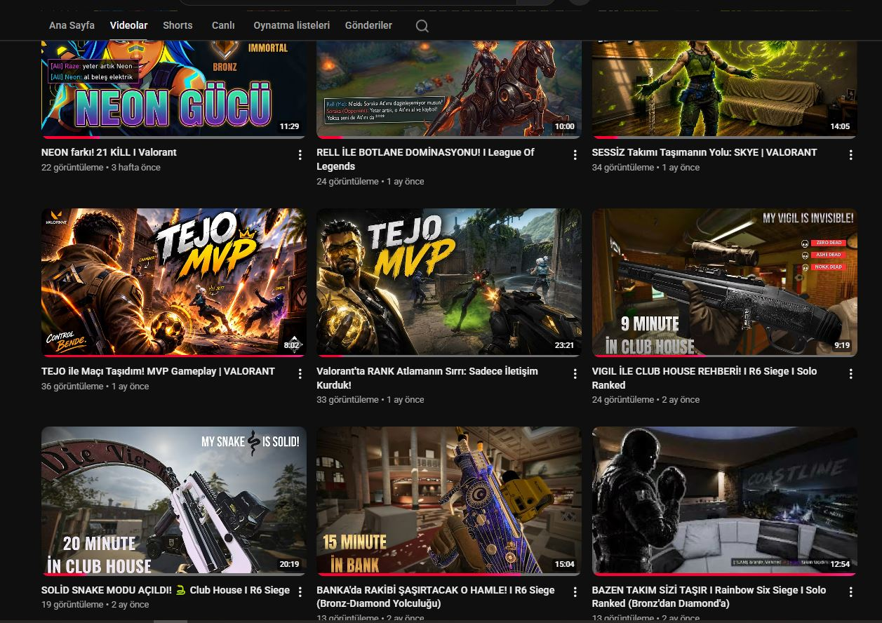The image size is (882, 623).
Task: Play the 9 MINUTE IN CLUB HOUSE thumbnail
Action: point(724,282)
